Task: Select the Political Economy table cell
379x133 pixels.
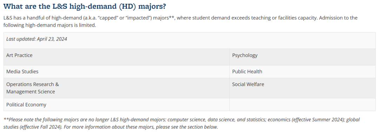Action: (117, 105)
